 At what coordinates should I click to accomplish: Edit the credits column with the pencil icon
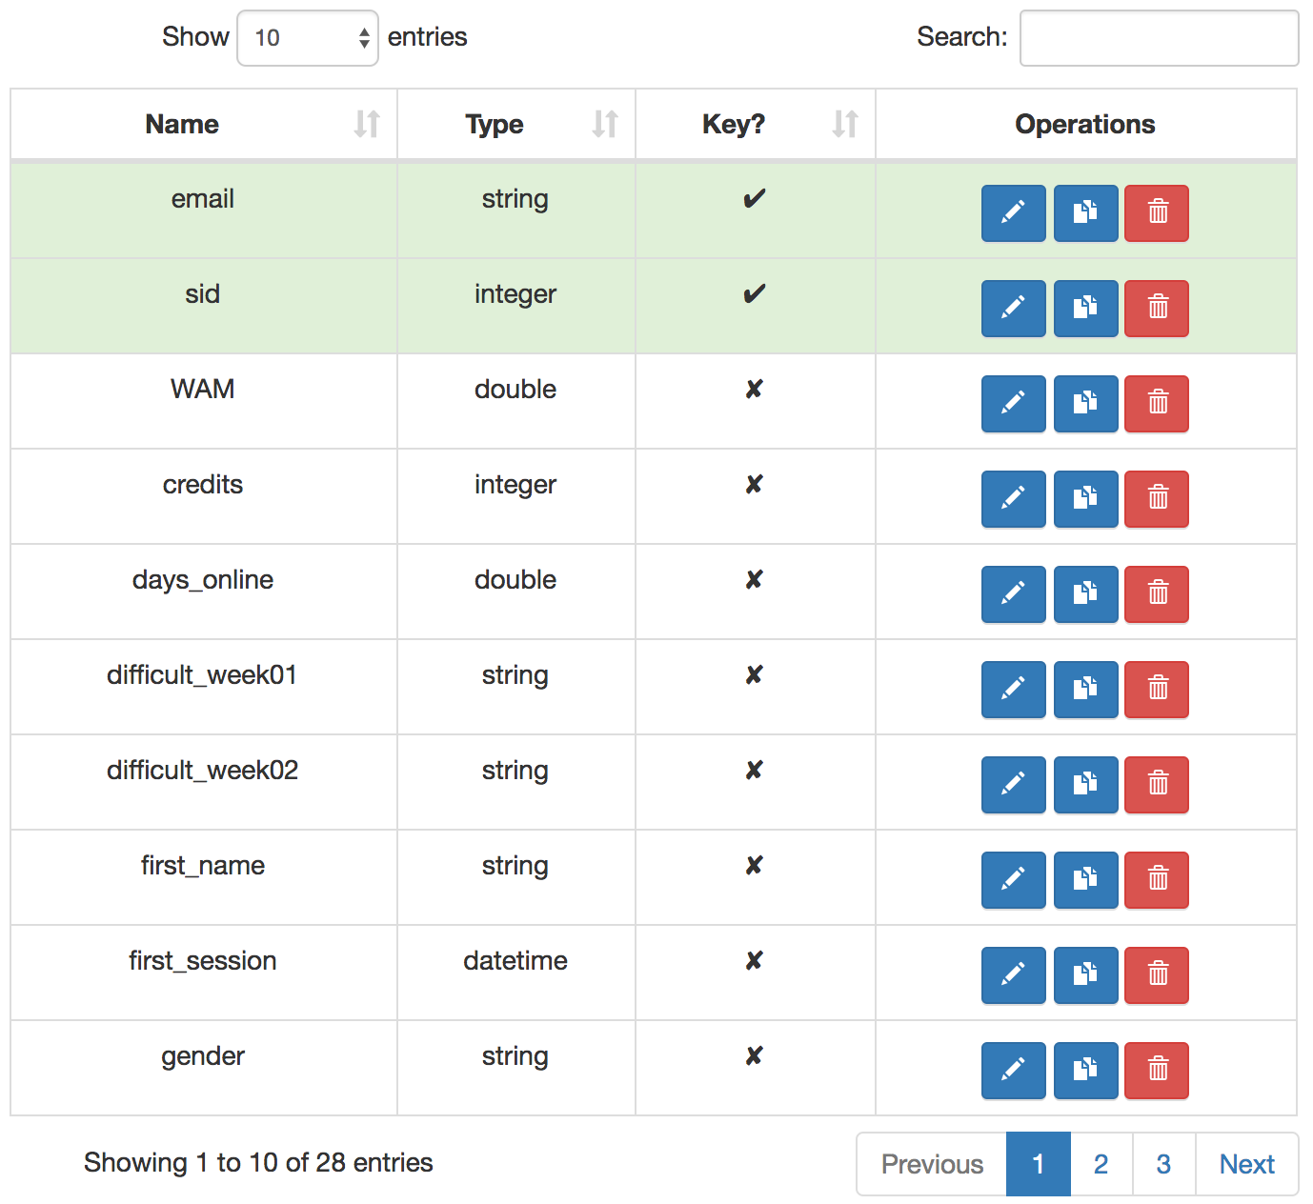click(1014, 498)
